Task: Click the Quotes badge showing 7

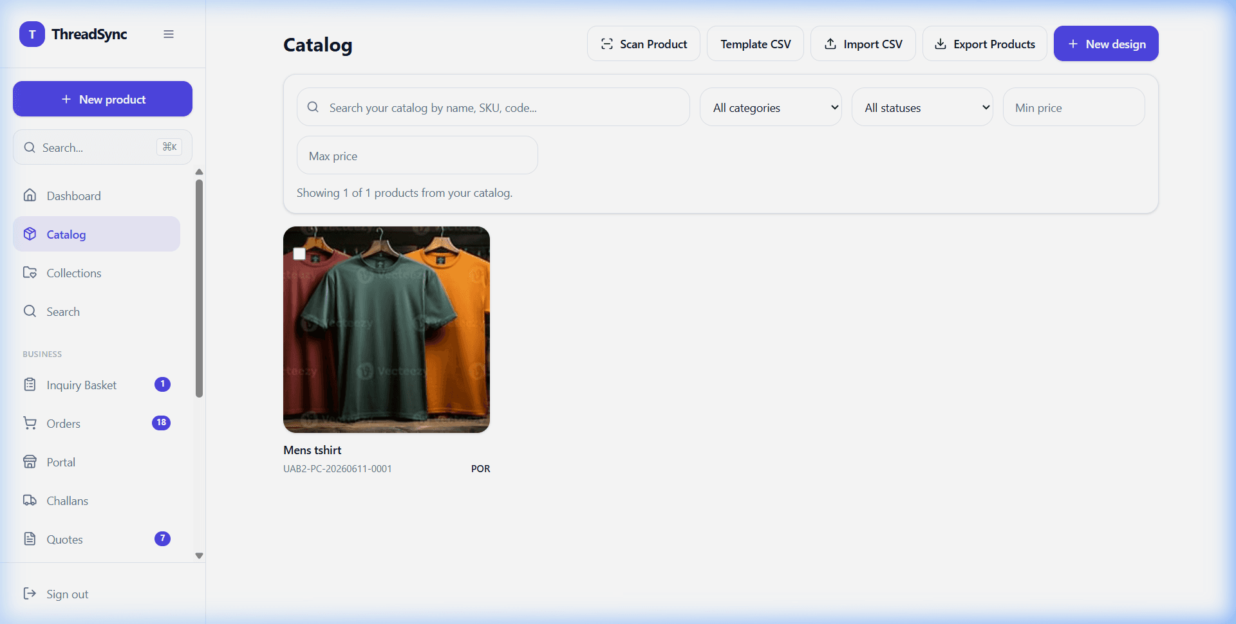Action: tap(162, 538)
